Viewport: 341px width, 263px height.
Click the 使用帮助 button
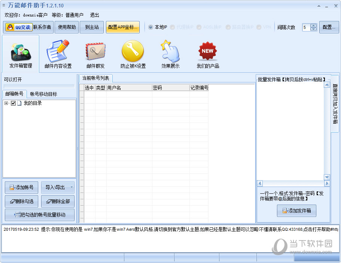point(67,27)
